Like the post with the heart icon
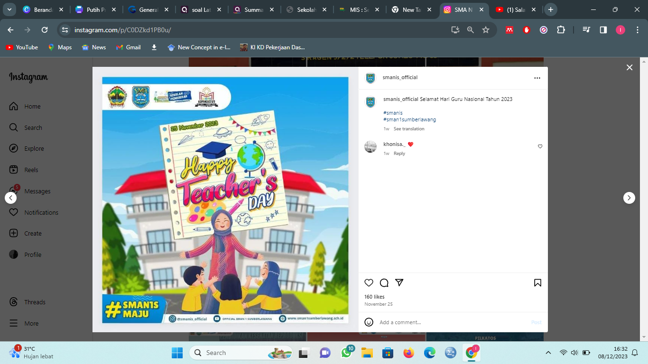Viewport: 648px width, 364px height. point(369,283)
